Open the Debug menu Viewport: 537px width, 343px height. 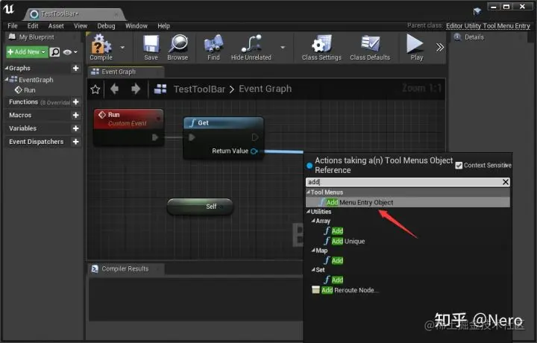106,25
